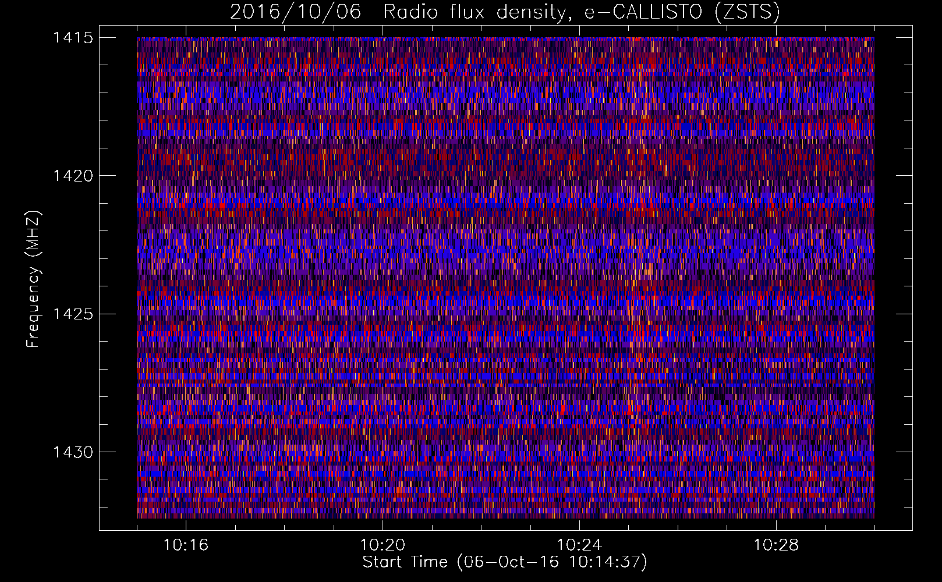
Task: Click the 10:28 time tick label
Action: (776, 545)
